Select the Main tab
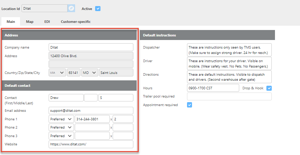 click(11, 22)
